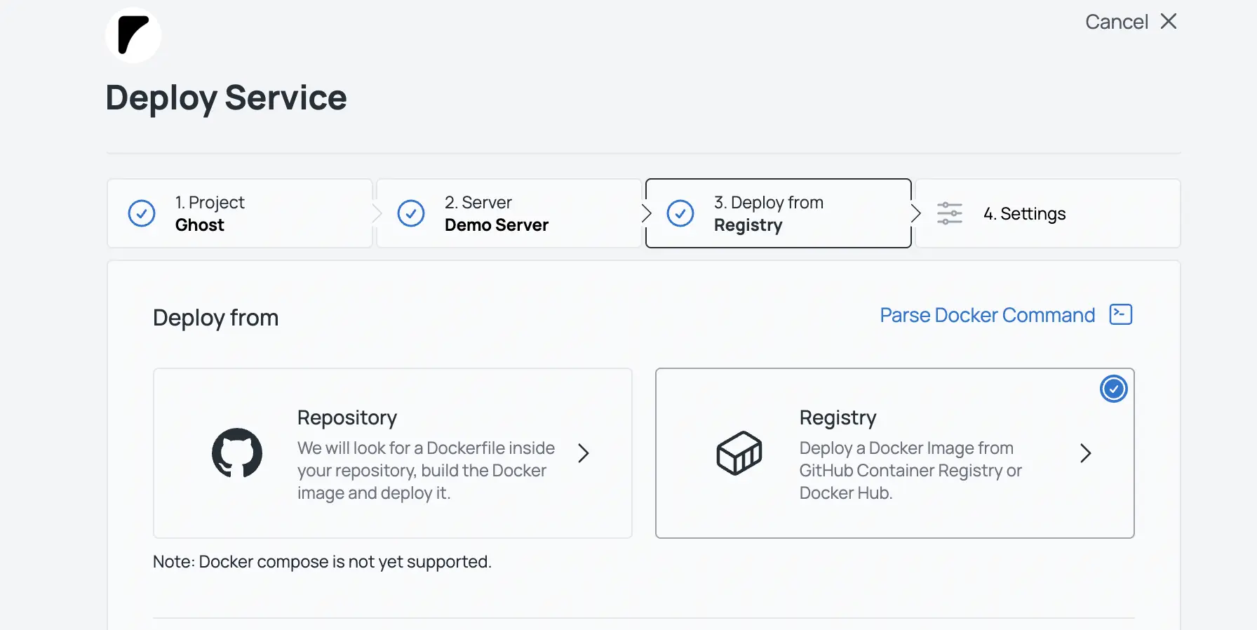Go to the 2. Server Demo Server step
Viewport: 1257px width, 630px height.
click(x=508, y=213)
